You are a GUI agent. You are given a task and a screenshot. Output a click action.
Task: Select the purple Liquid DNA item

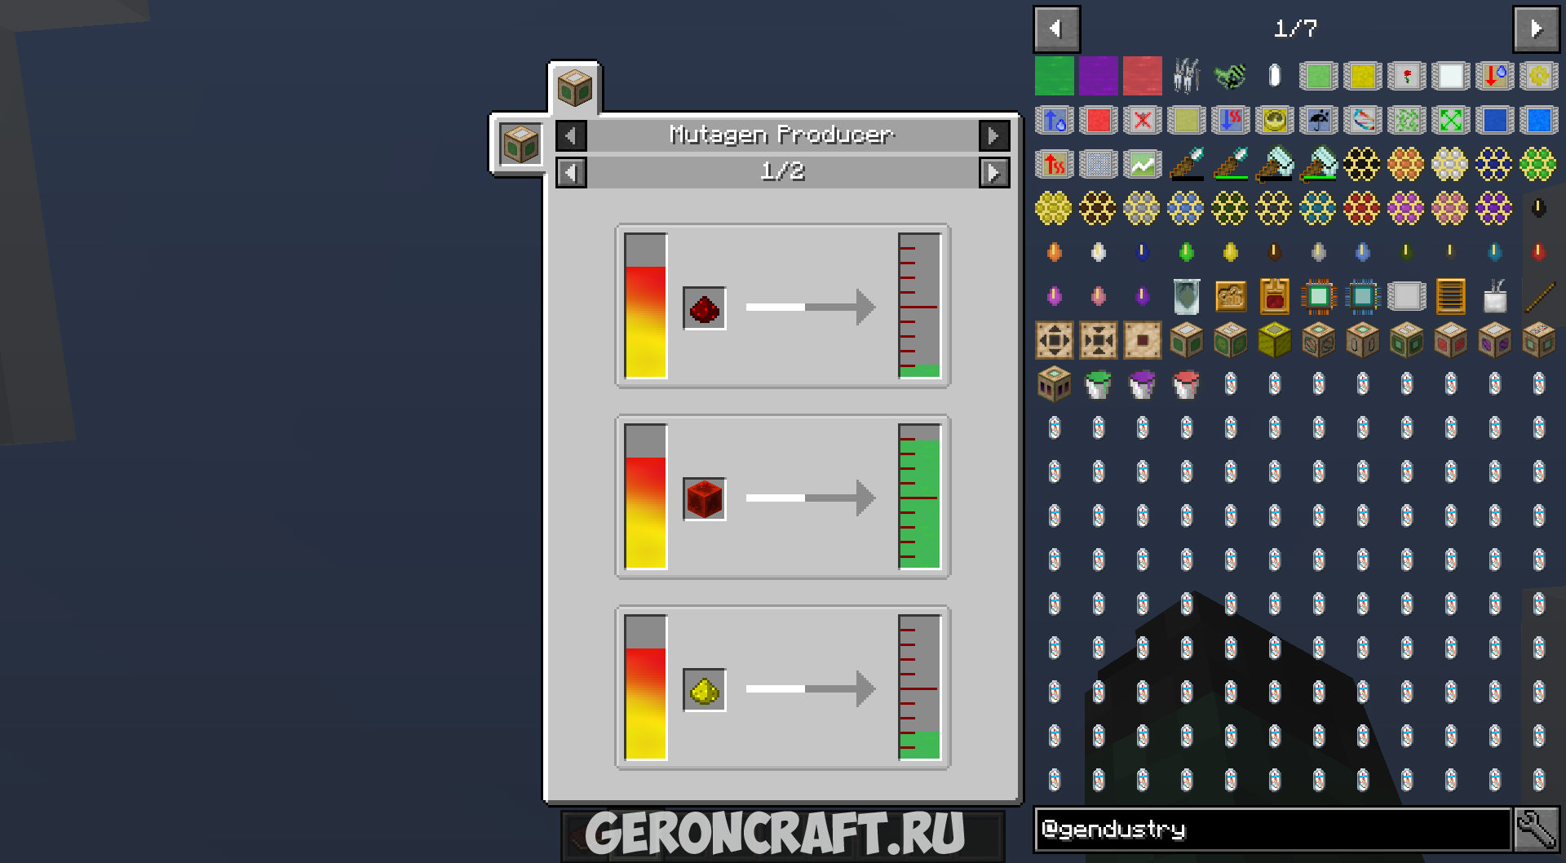point(1098,76)
